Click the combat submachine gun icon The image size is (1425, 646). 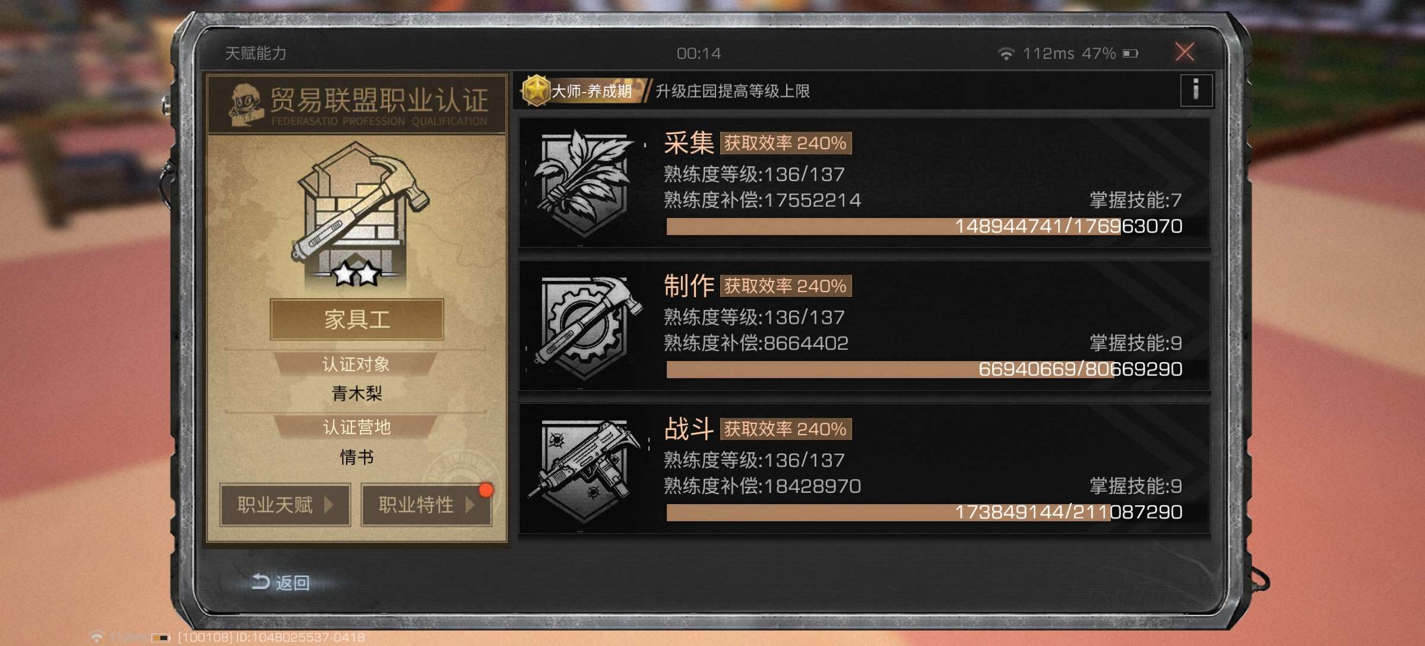tap(584, 470)
